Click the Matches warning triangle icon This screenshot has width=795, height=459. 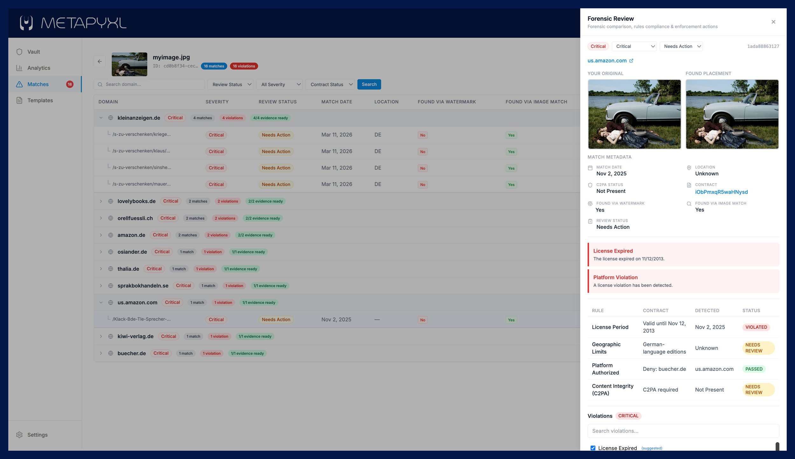coord(19,84)
